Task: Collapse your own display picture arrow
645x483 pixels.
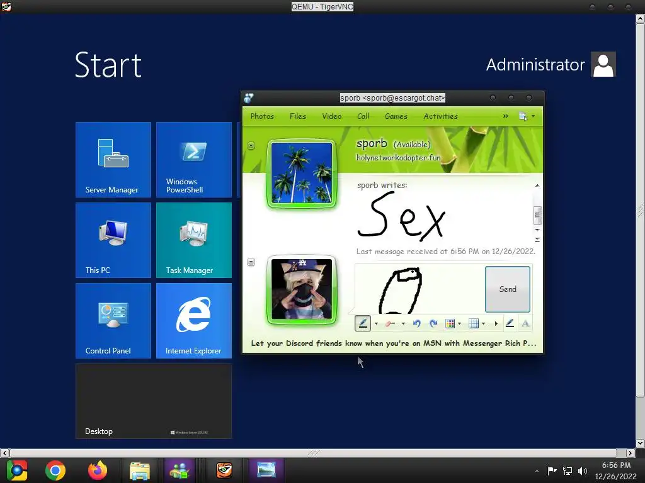Action: click(x=251, y=262)
